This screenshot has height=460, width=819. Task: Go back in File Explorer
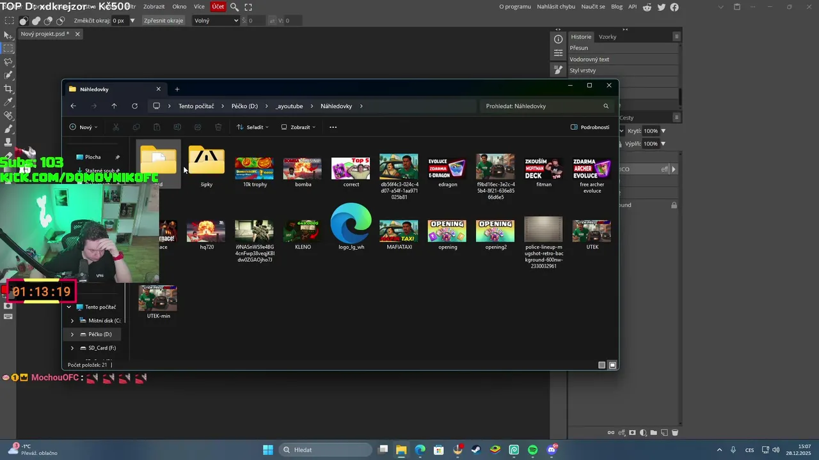[73, 106]
